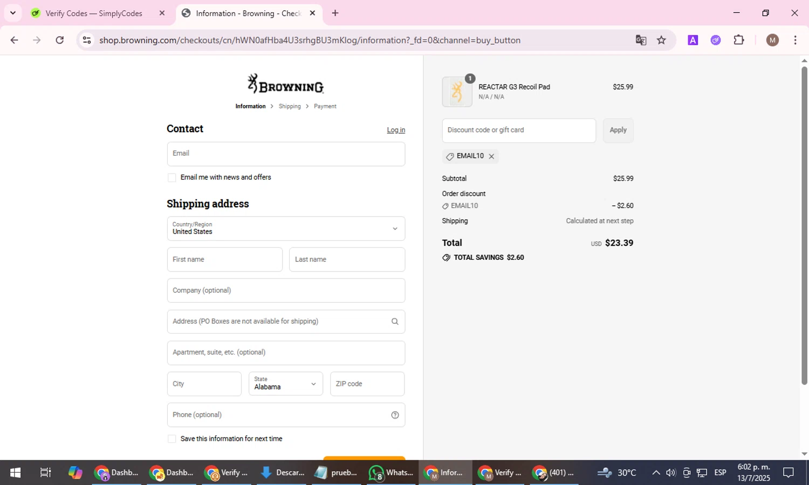Viewport: 809px width, 485px height.
Task: Go to the Shipping breadcrumb step
Action: pyautogui.click(x=290, y=107)
